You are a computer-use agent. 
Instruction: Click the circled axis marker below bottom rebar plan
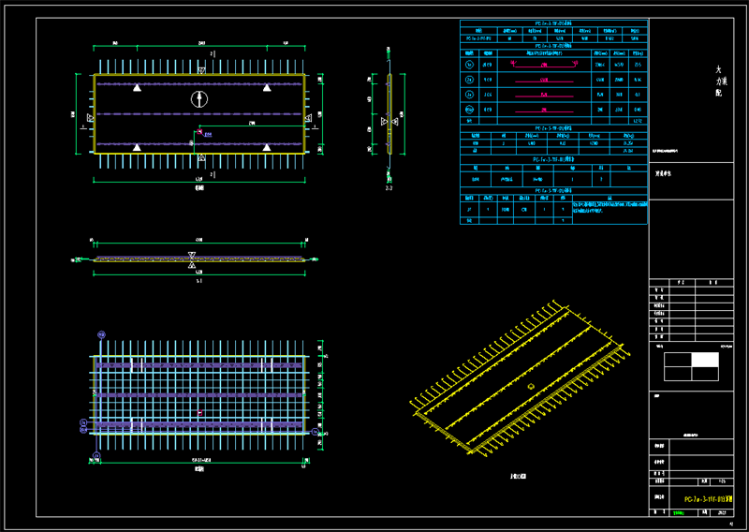(x=96, y=456)
